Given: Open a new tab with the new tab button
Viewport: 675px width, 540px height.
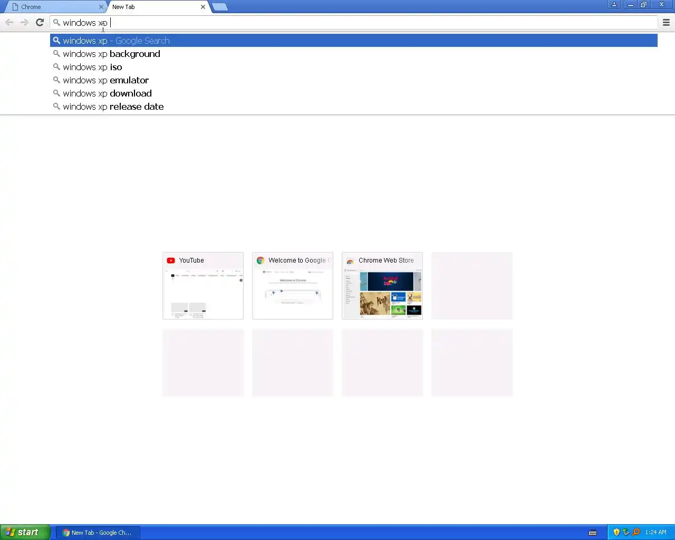Looking at the screenshot, I should [x=220, y=7].
